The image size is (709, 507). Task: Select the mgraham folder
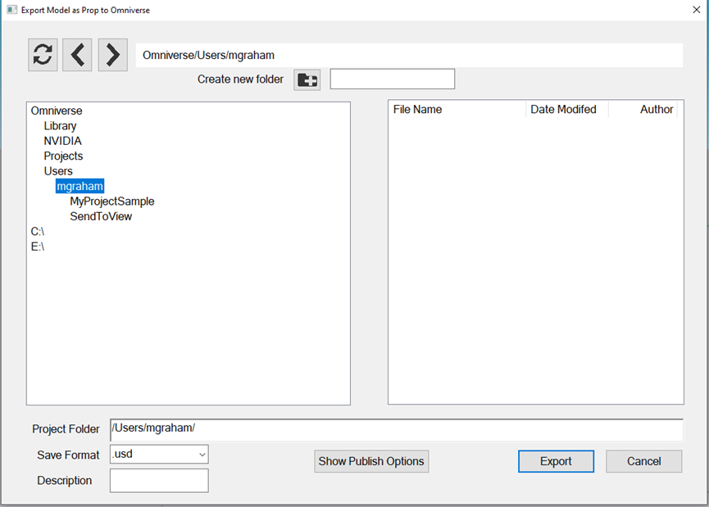(x=80, y=186)
